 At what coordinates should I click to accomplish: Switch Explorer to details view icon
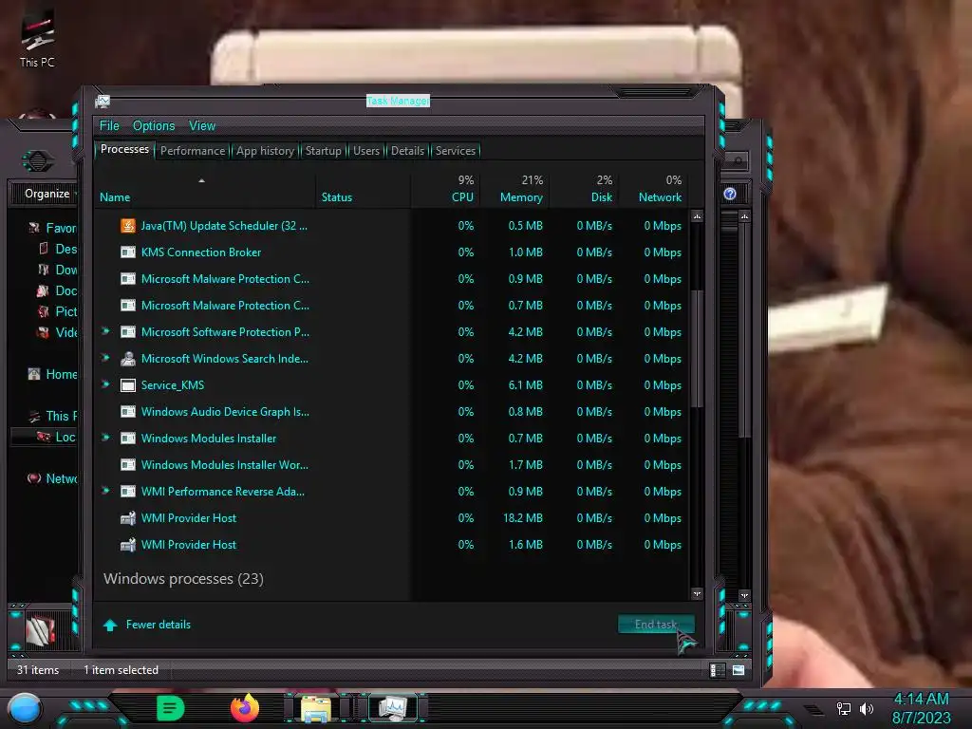point(717,670)
